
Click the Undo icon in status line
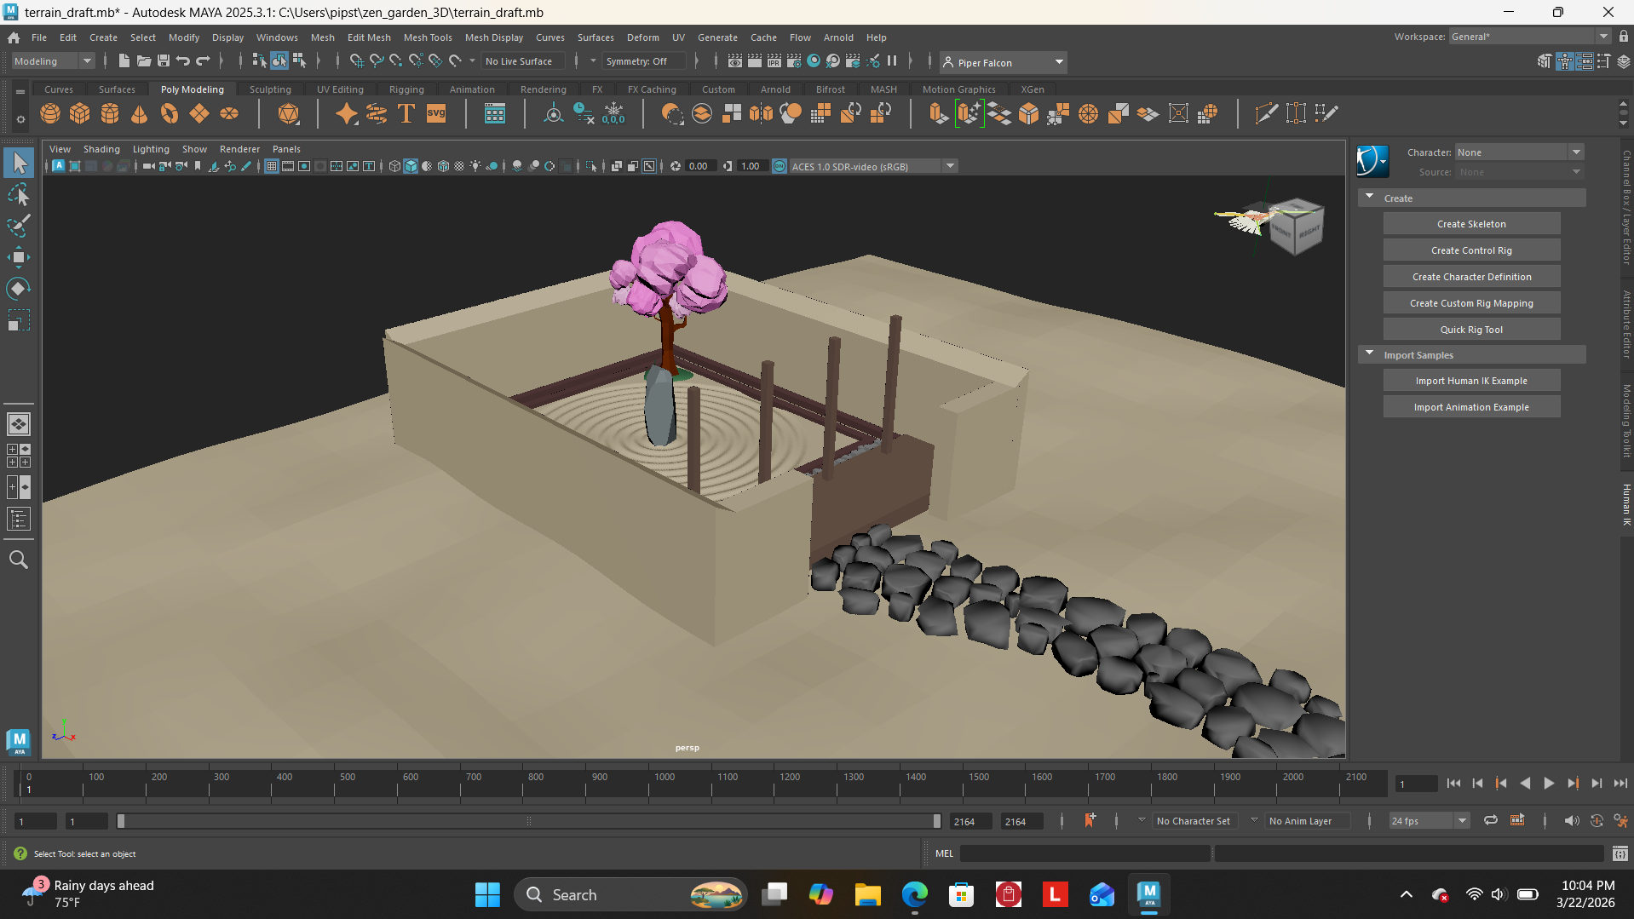pos(183,61)
